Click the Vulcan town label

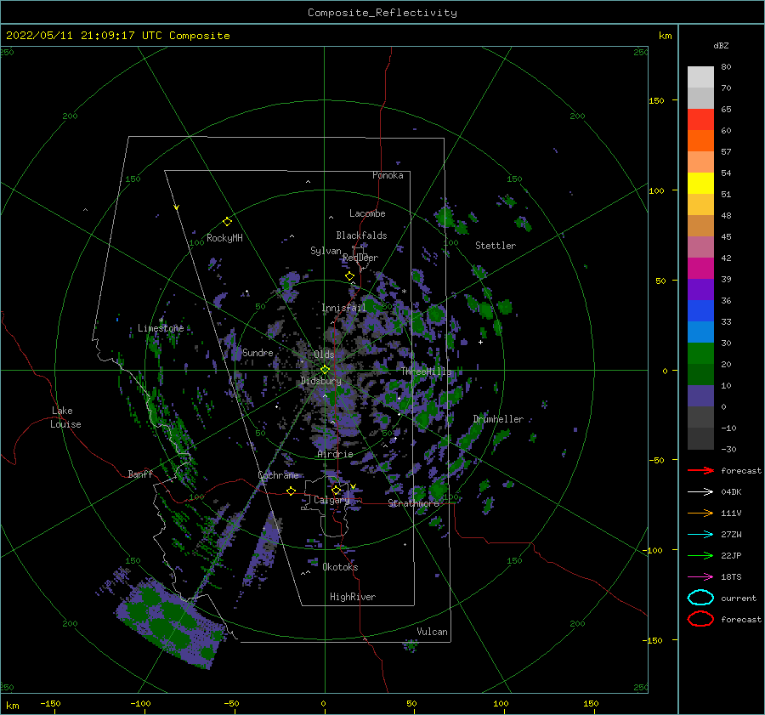(432, 632)
